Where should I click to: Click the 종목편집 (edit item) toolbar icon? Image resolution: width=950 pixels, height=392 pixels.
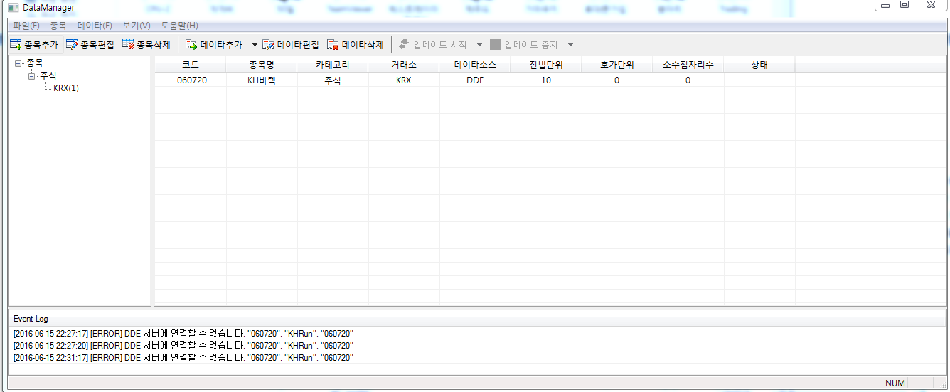(x=72, y=45)
